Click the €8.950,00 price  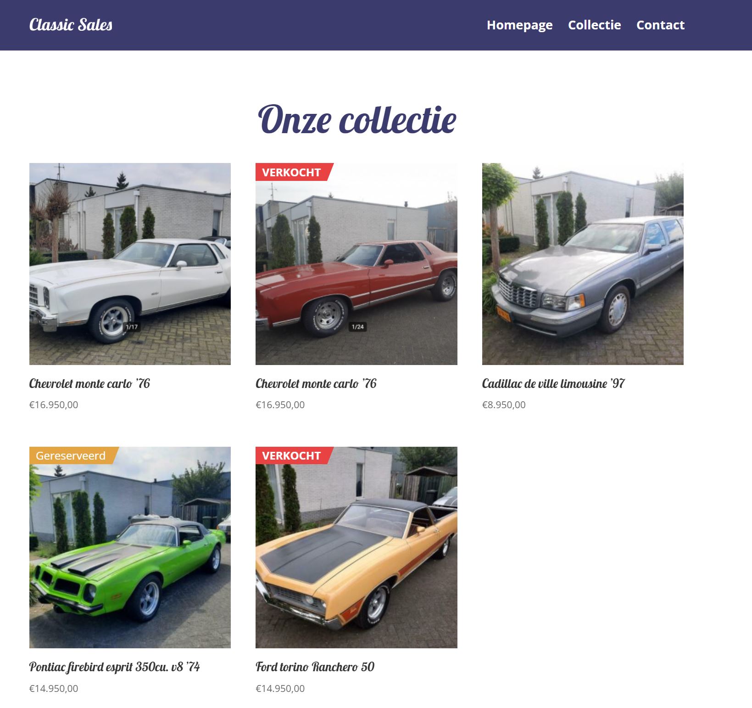tap(504, 405)
